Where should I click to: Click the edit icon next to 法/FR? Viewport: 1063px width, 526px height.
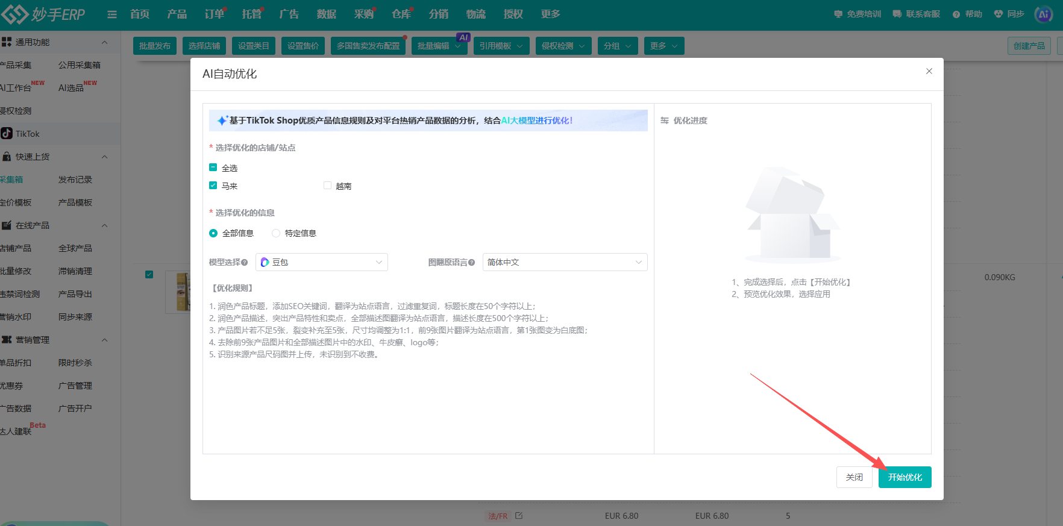519,516
